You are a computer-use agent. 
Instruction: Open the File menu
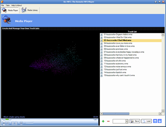(2, 6)
